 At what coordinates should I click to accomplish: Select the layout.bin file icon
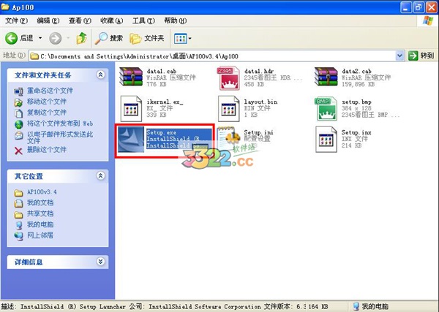click(x=228, y=108)
